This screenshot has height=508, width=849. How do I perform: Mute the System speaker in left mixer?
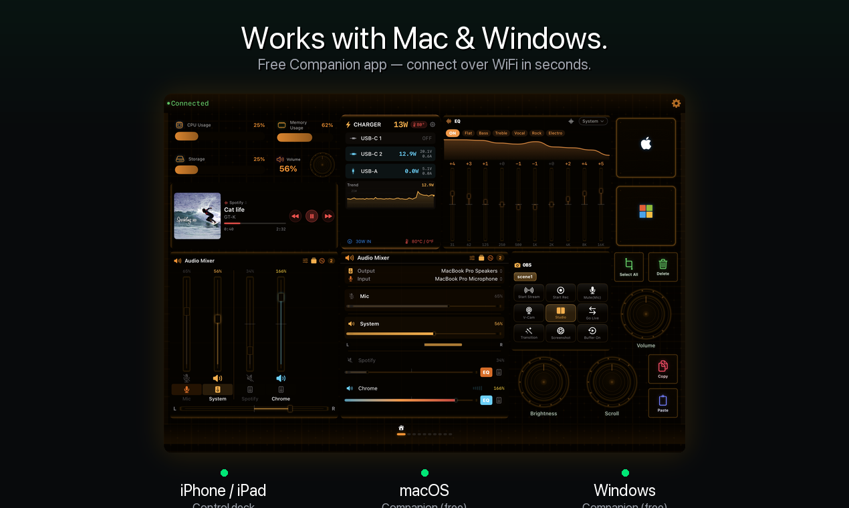[x=217, y=378]
